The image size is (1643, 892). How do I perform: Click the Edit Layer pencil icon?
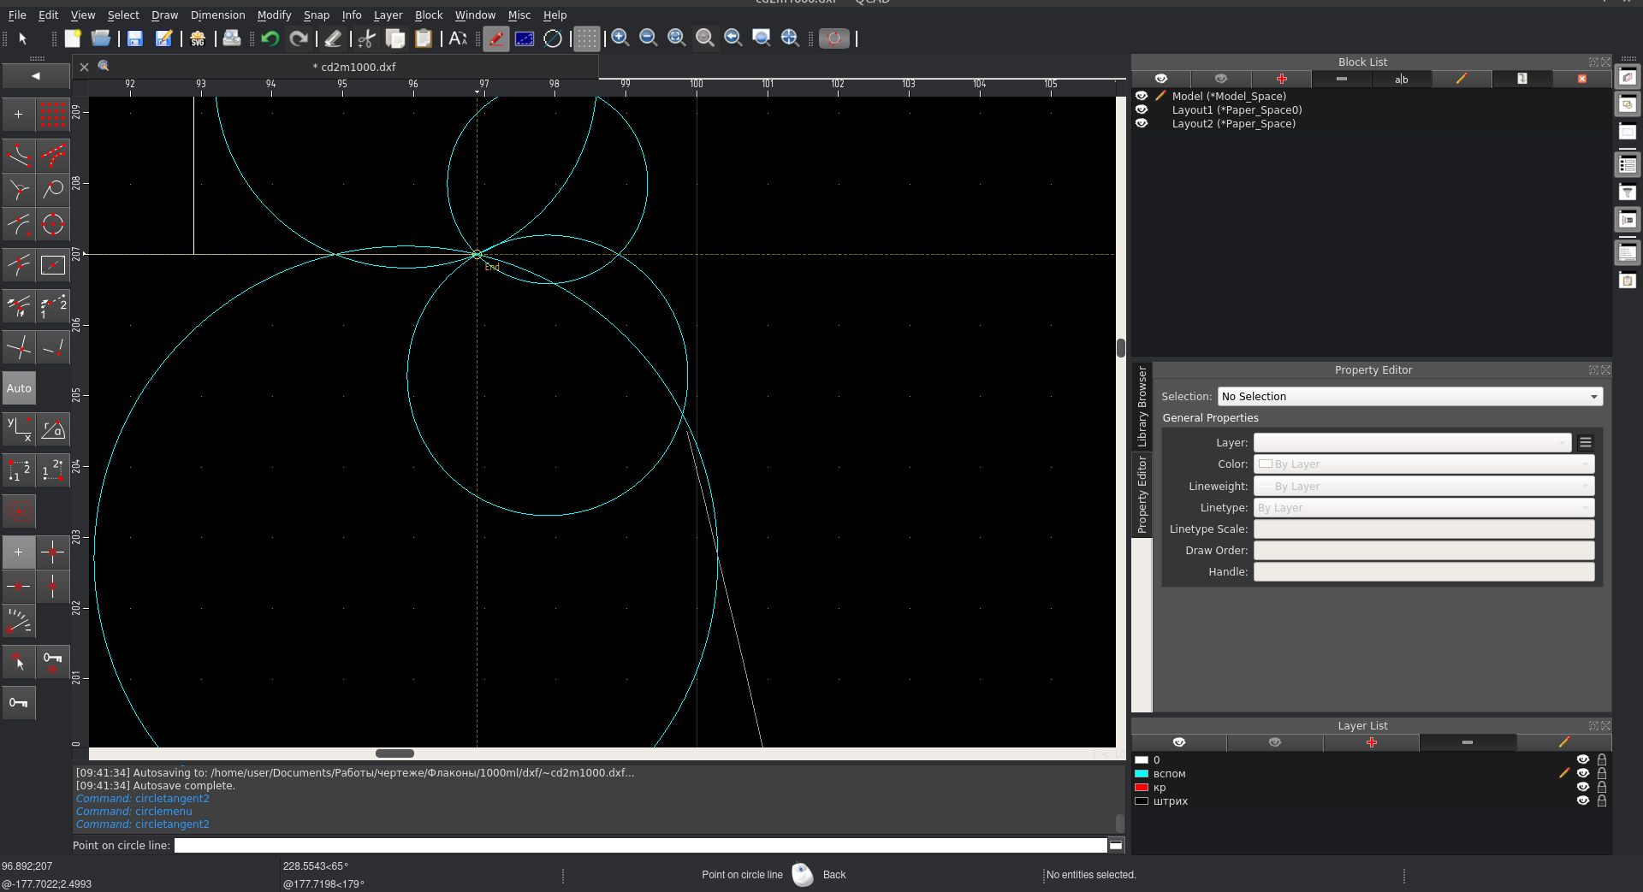[x=1563, y=742]
